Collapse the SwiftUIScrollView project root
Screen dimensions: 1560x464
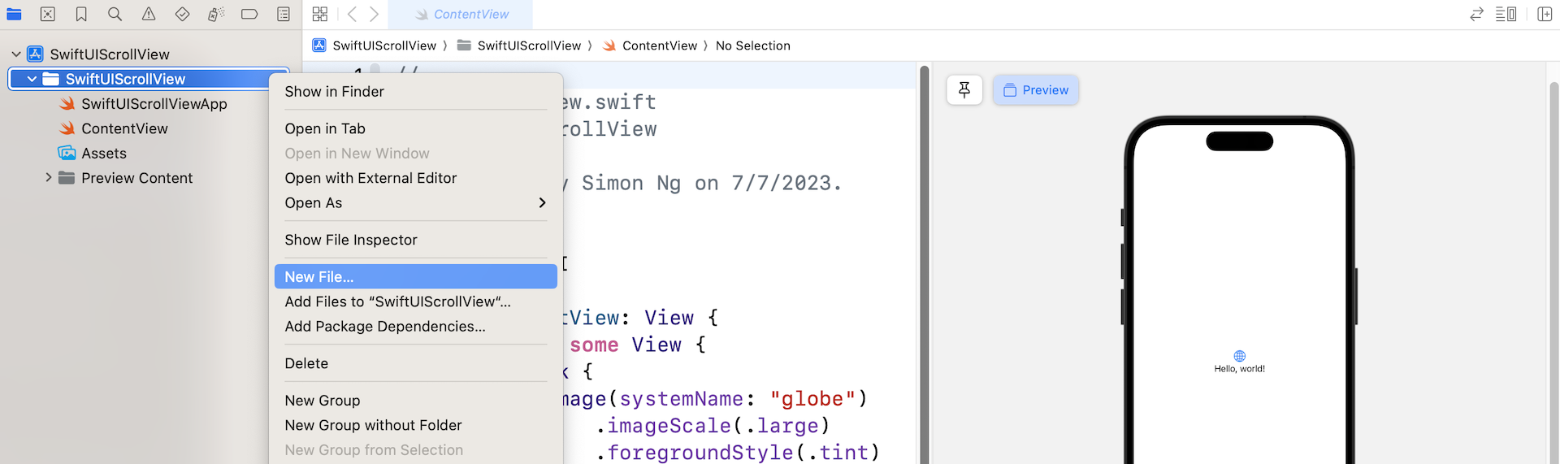tap(15, 54)
